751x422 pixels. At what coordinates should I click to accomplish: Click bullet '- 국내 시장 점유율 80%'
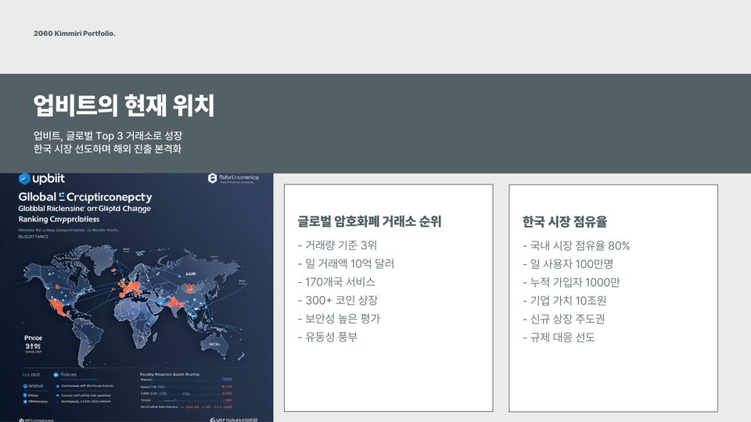(577, 246)
